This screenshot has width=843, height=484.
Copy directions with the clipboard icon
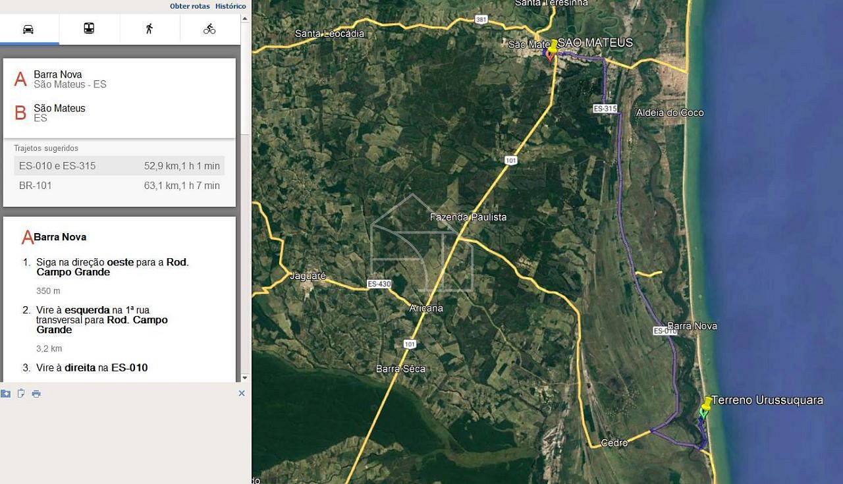(x=21, y=394)
